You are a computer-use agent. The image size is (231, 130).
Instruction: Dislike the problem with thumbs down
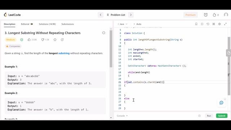[43, 39]
